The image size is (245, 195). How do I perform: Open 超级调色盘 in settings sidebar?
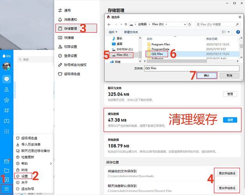[76, 74]
